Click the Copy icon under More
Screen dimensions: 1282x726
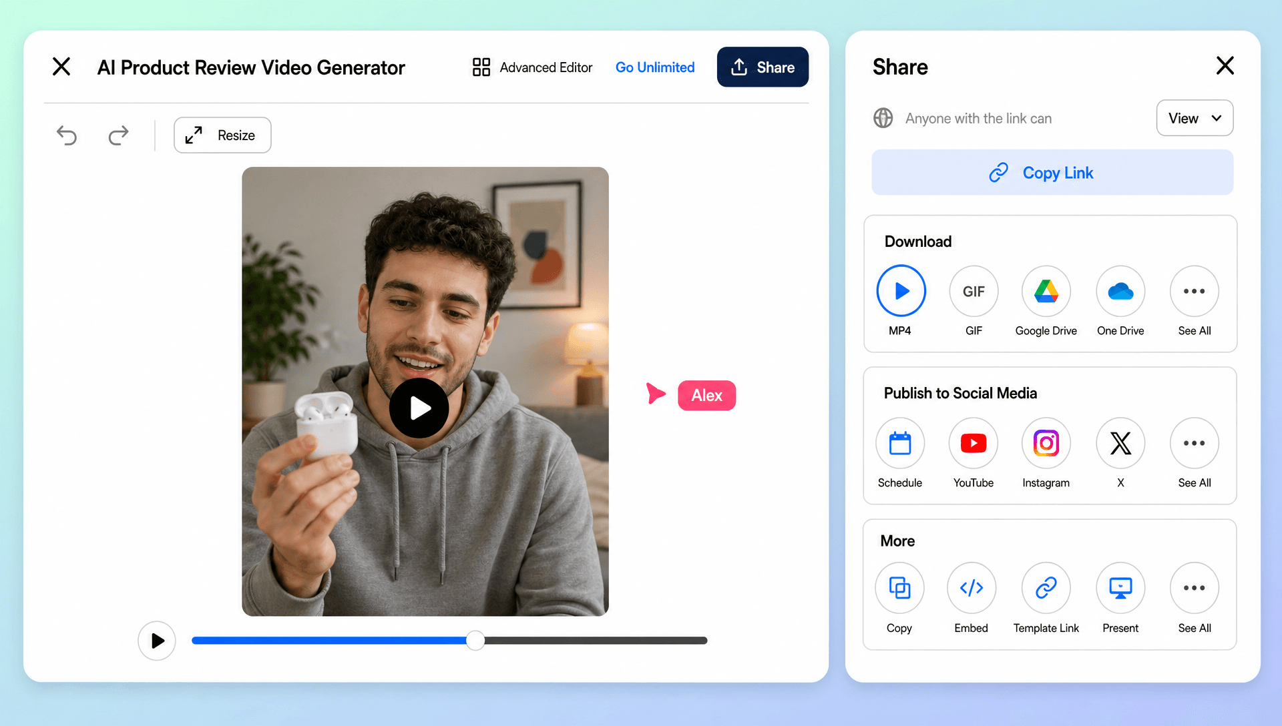tap(899, 588)
